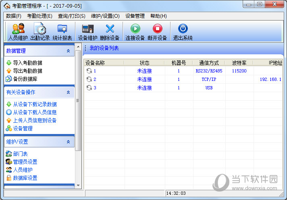Collapse the 有关设备操作 panel

[x=68, y=92]
